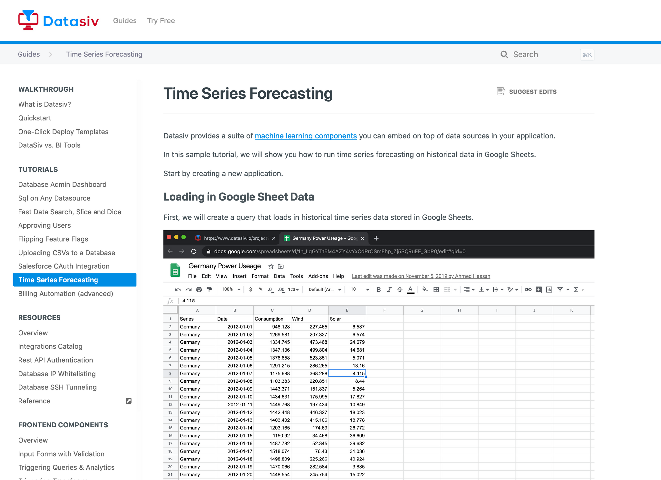
Task: Select Billing Automation (advanced) in sidebar
Action: 65,294
